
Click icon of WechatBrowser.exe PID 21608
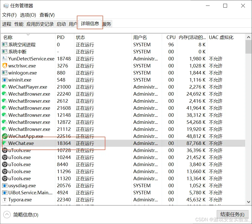click(5, 108)
